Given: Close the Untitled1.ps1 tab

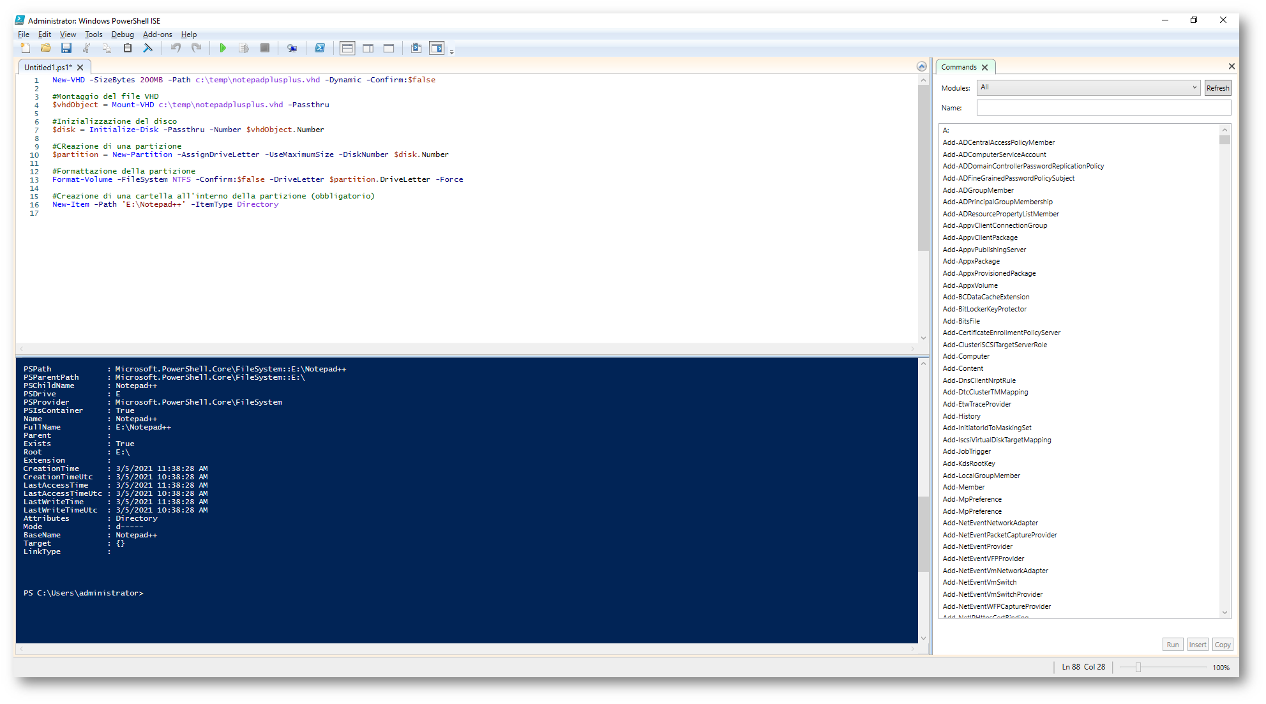Looking at the screenshot, I should click(x=80, y=68).
